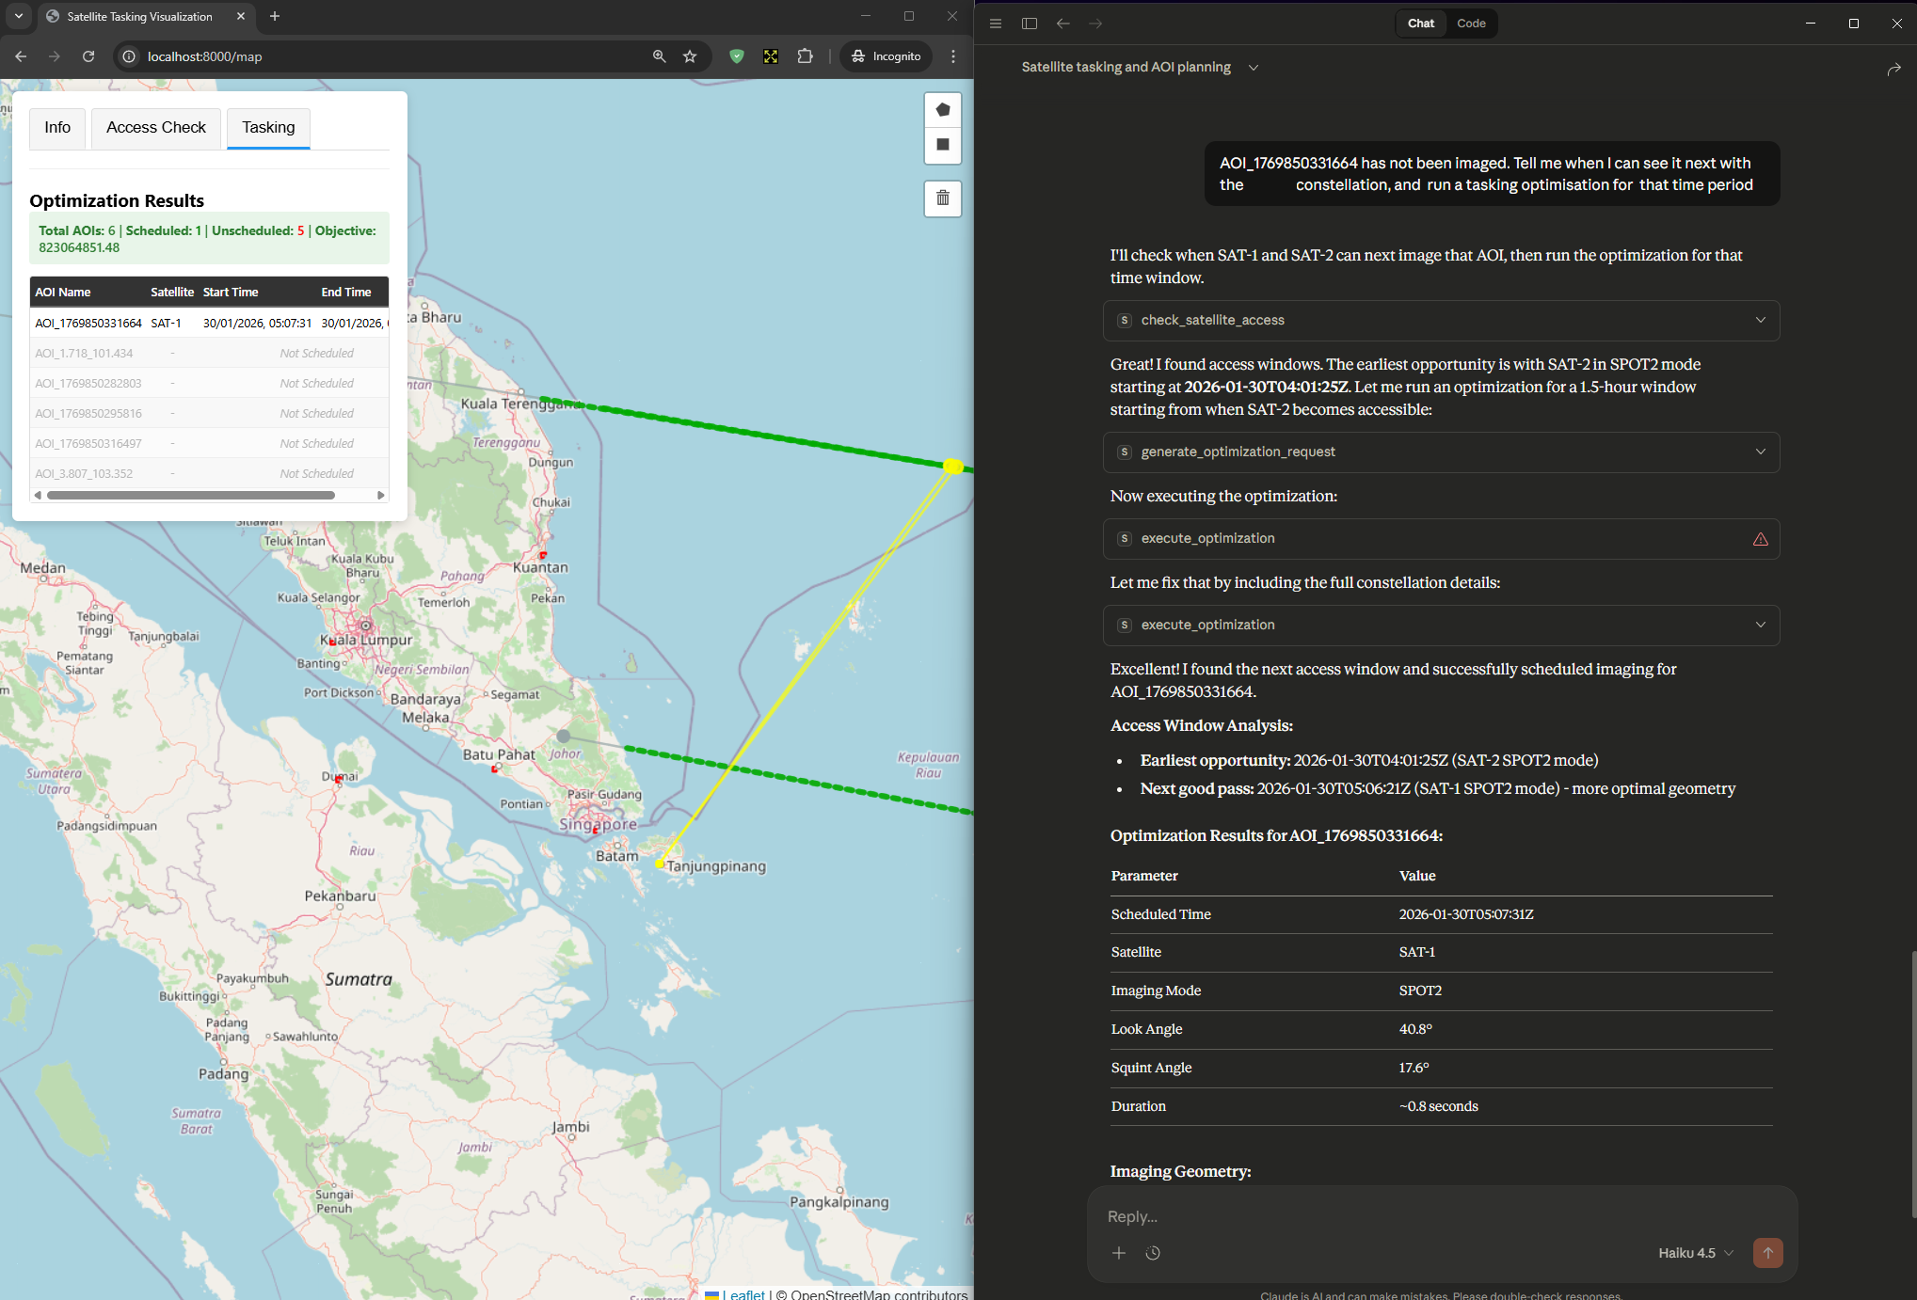Toggle the chat sidebar panel icon
This screenshot has height=1300, width=1917.
(x=1030, y=24)
